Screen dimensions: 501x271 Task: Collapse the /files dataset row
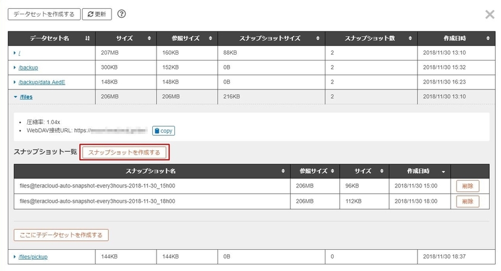[x=15, y=97]
